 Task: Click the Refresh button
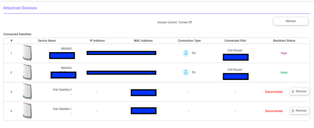click(290, 21)
